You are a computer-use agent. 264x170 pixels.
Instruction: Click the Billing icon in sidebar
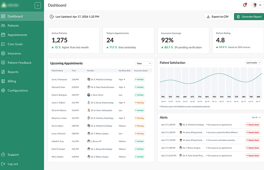3,81
